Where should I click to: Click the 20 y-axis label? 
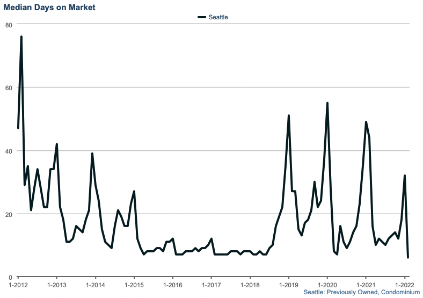[9, 214]
